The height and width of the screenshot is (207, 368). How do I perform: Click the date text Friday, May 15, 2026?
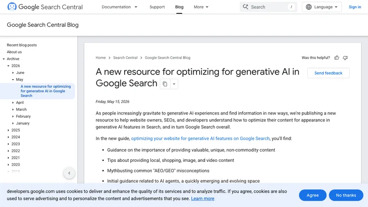(112, 102)
